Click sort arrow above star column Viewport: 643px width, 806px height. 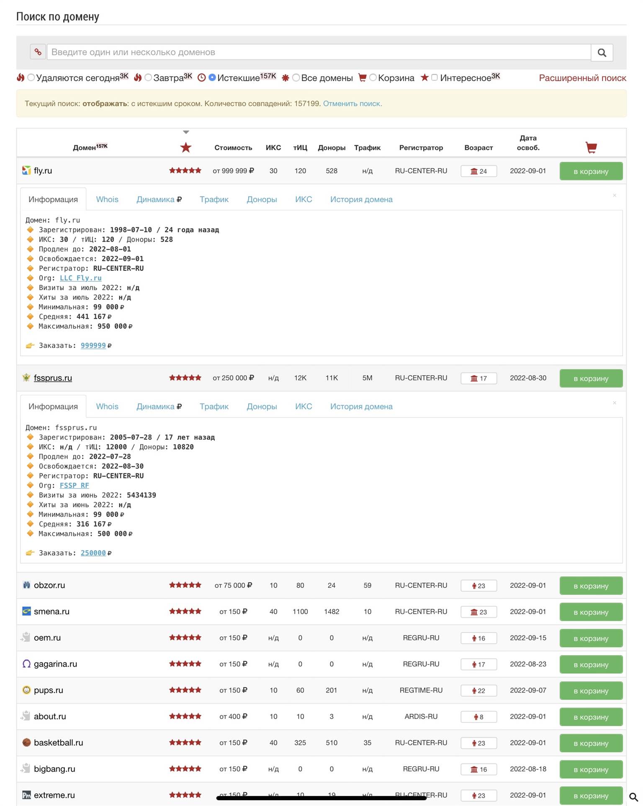[x=186, y=132]
